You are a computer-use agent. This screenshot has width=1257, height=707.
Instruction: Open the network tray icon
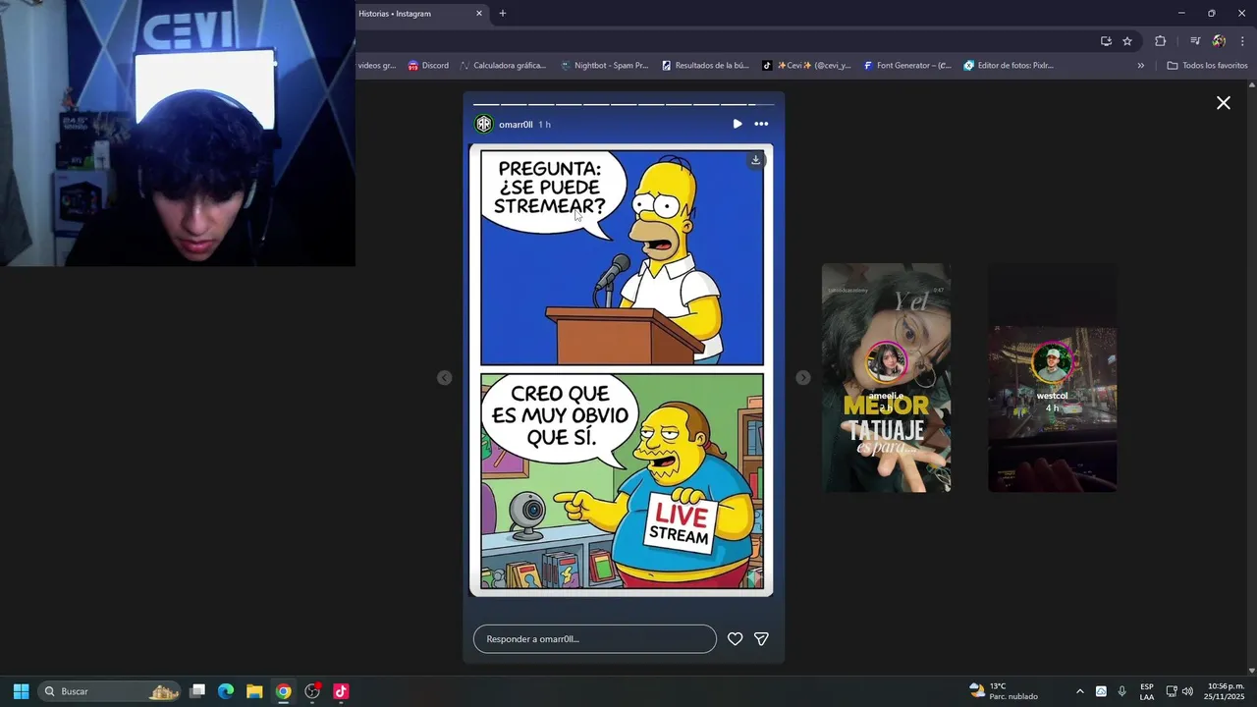click(x=1172, y=691)
